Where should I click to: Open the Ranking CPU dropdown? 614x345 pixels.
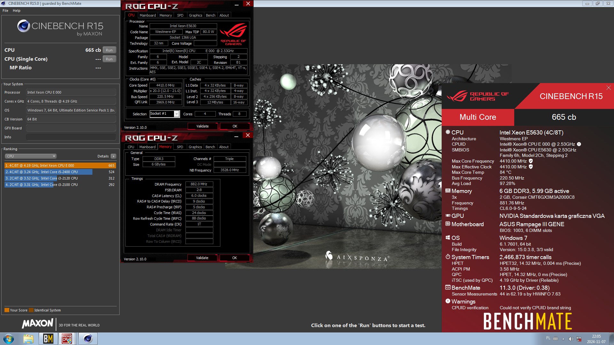pos(31,156)
